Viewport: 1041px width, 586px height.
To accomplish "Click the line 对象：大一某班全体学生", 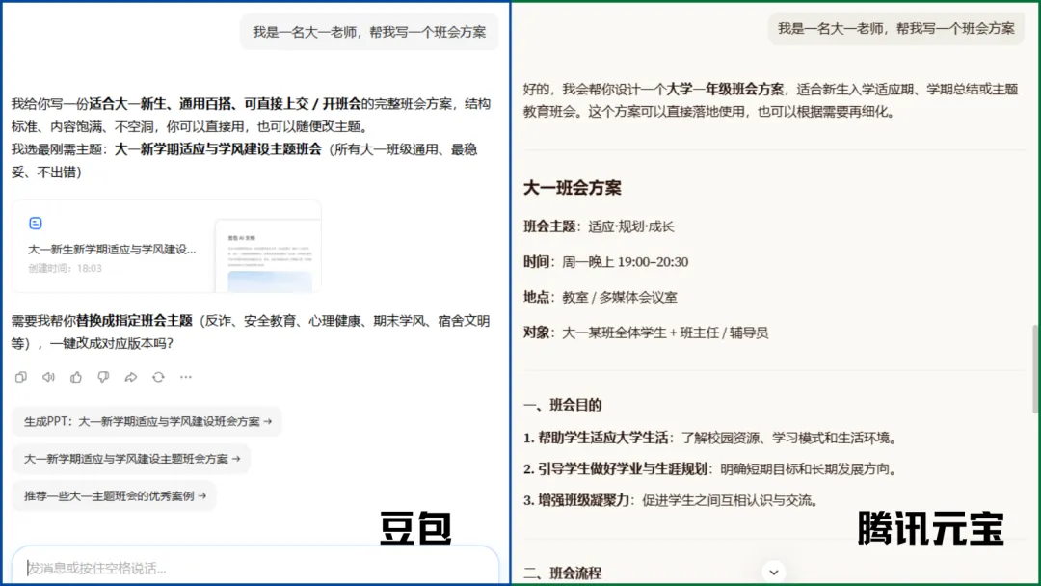I will click(646, 333).
